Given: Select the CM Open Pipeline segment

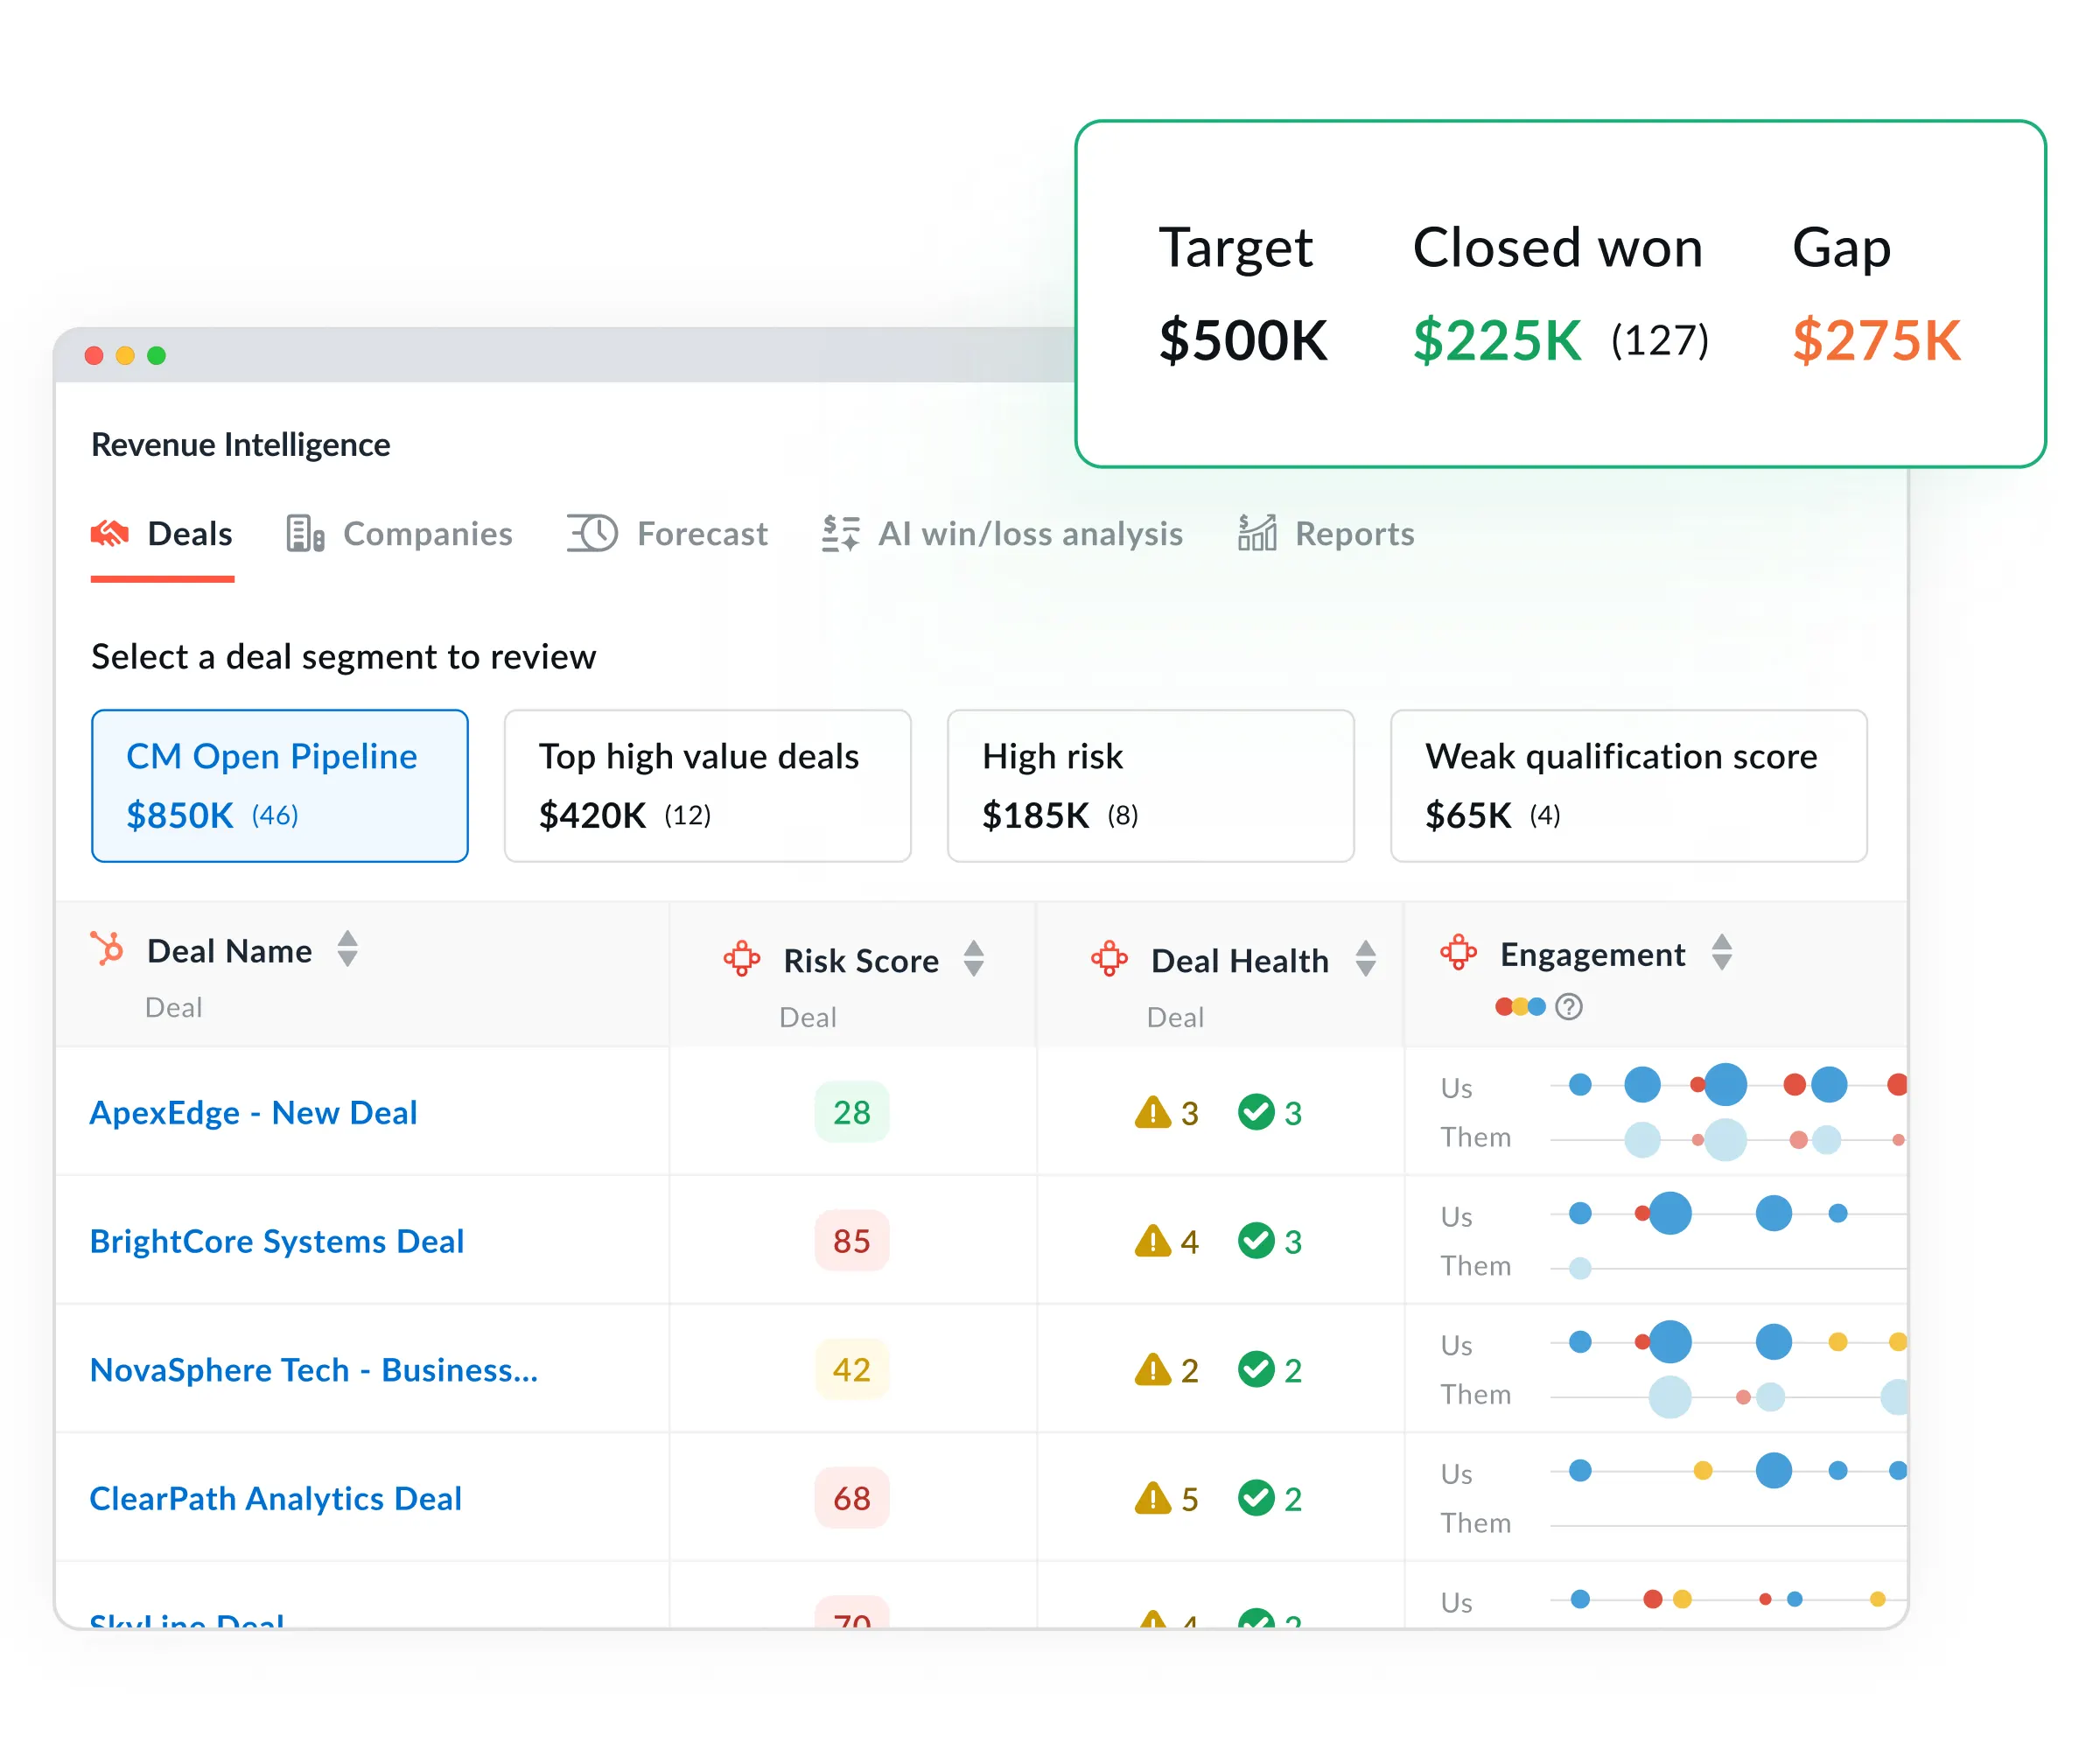Looking at the screenshot, I should coord(279,785).
